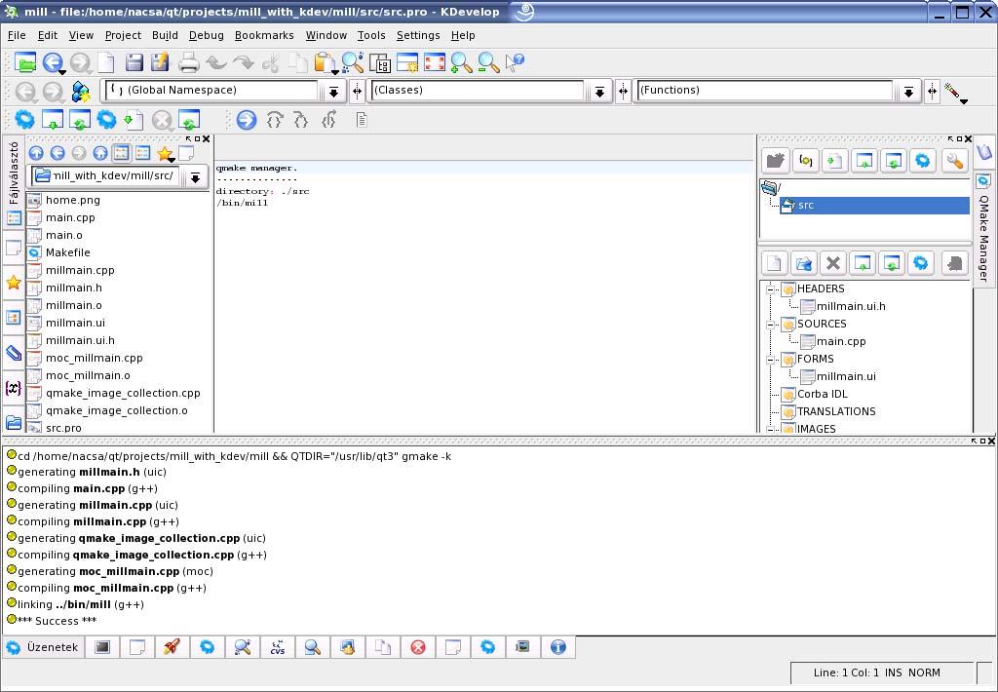Click the Zoom Out magnifier icon
Image resolution: width=998 pixels, height=692 pixels.
488,62
